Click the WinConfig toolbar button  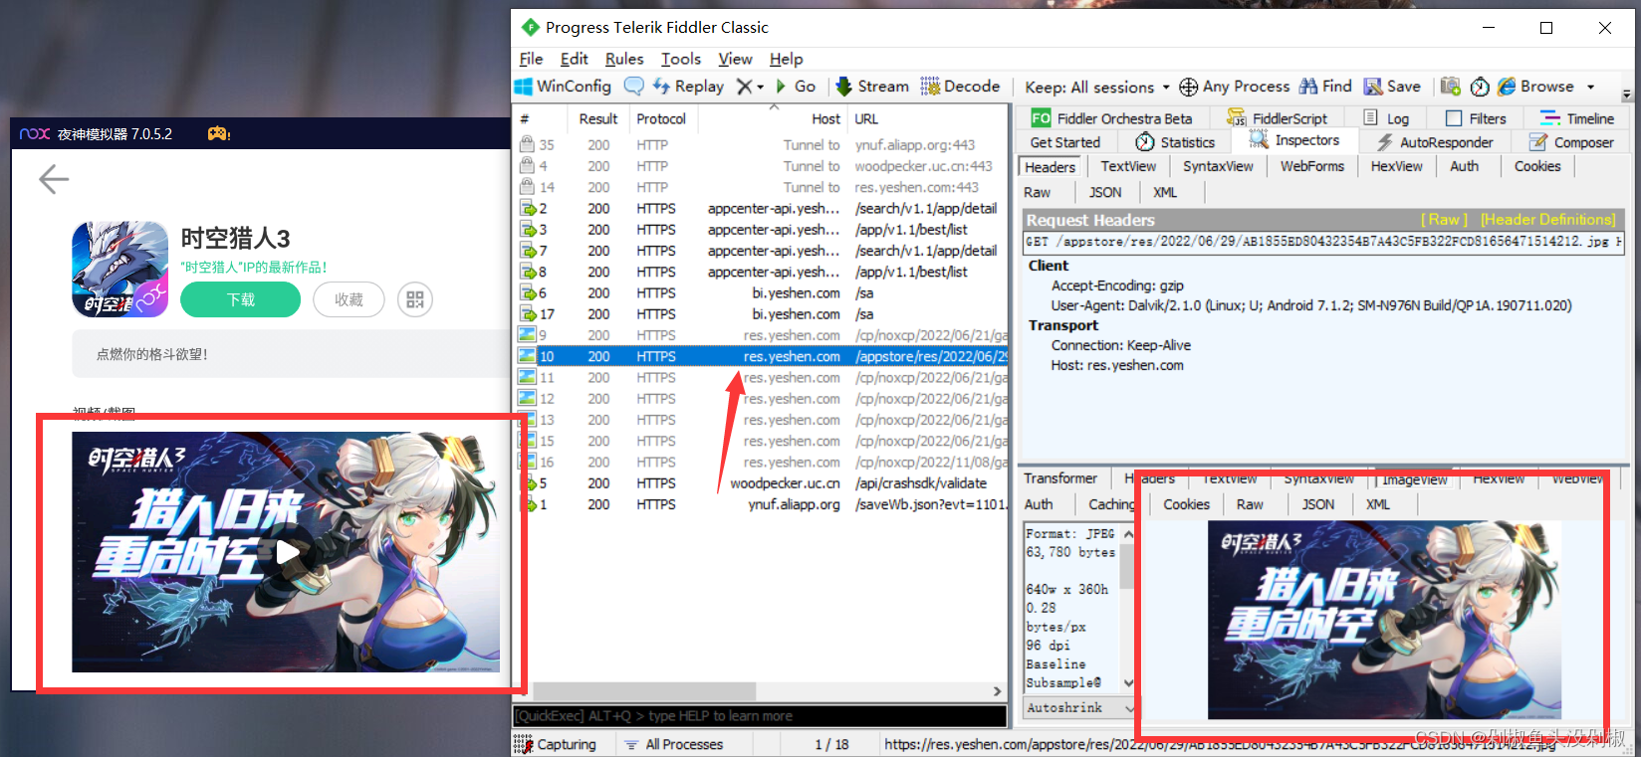(x=563, y=87)
